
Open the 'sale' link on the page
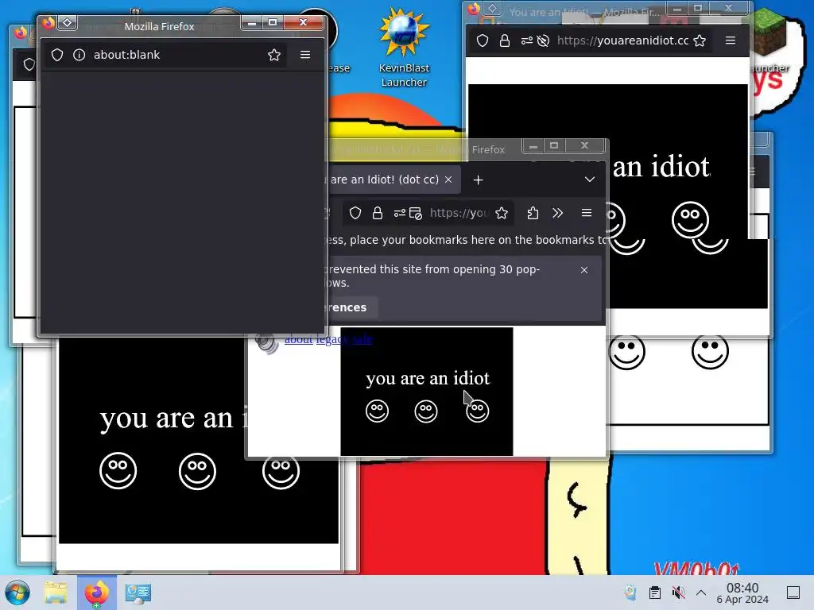(362, 339)
